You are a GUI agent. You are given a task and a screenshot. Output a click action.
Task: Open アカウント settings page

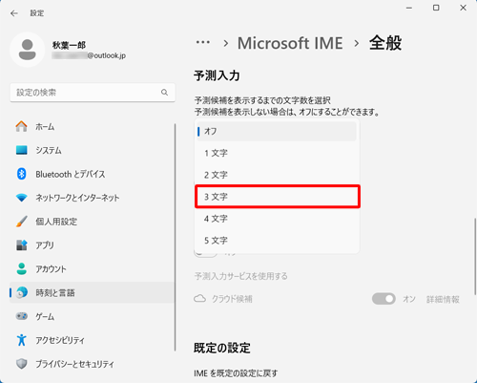point(93,268)
